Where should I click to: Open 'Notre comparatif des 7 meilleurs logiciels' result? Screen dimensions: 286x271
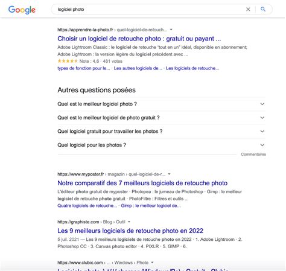tap(142, 183)
